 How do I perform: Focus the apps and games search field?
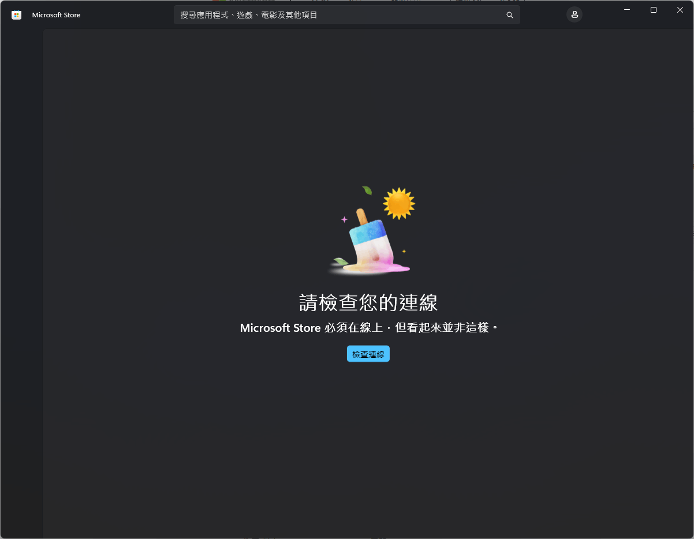[347, 15]
